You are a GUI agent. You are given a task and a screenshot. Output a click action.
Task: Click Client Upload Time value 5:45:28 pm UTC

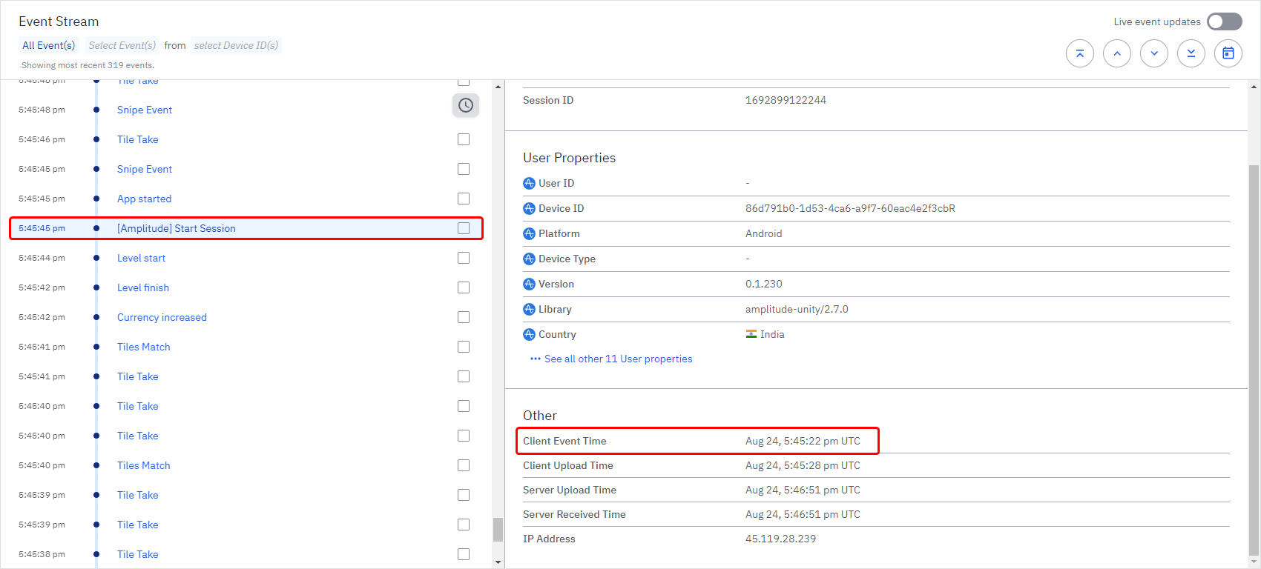coord(803,465)
